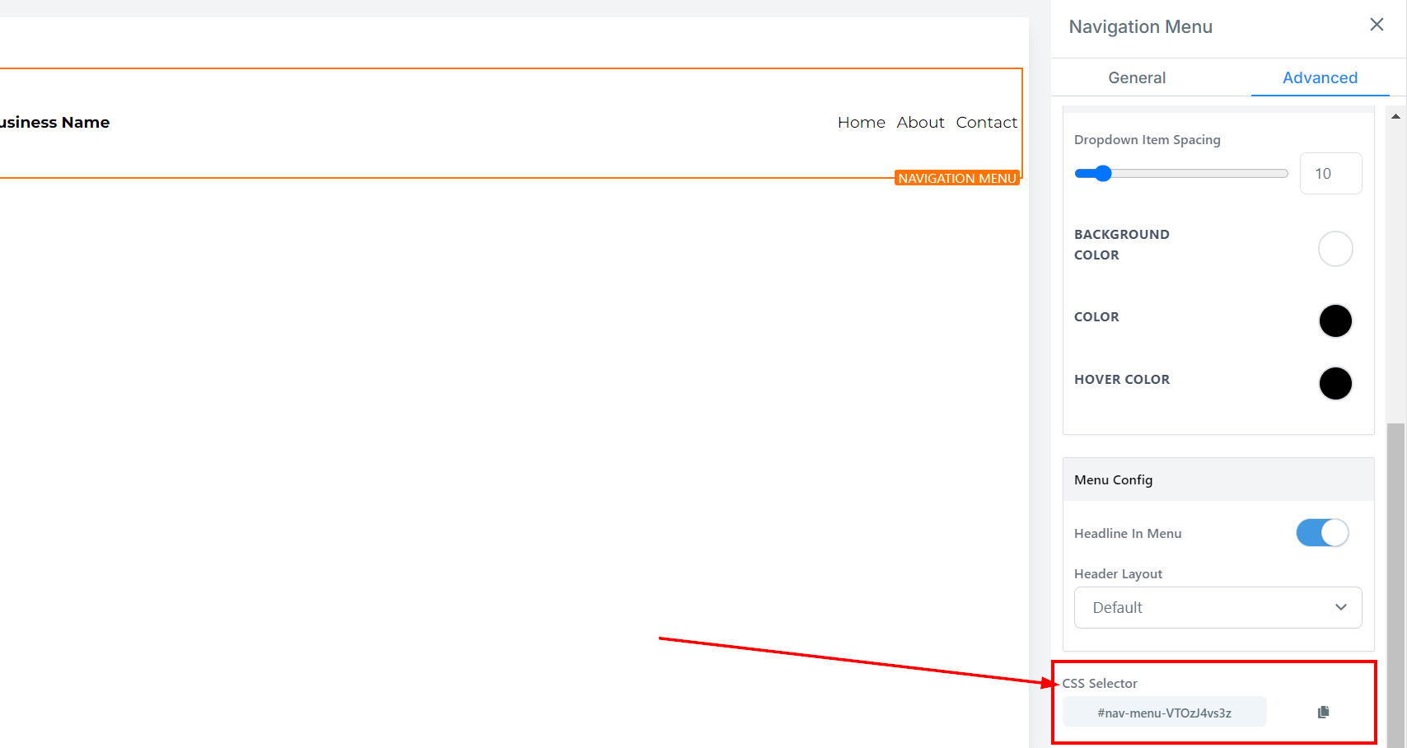Click the Dropdown Item Spacing slider handle
The image size is (1407, 748).
tap(1103, 173)
